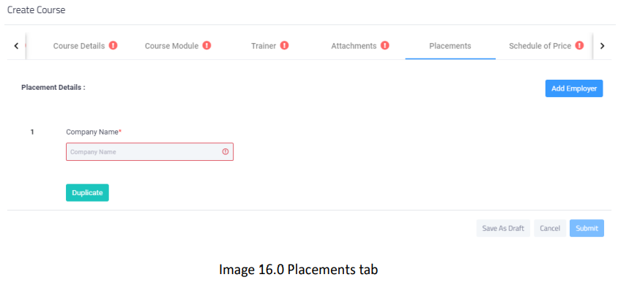The image size is (618, 288).
Task: Click the error icon inside Company Name field
Action: (226, 151)
